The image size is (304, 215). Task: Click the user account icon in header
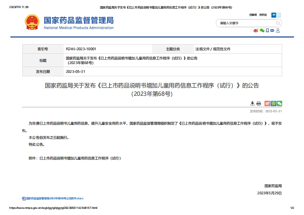point(278,30)
